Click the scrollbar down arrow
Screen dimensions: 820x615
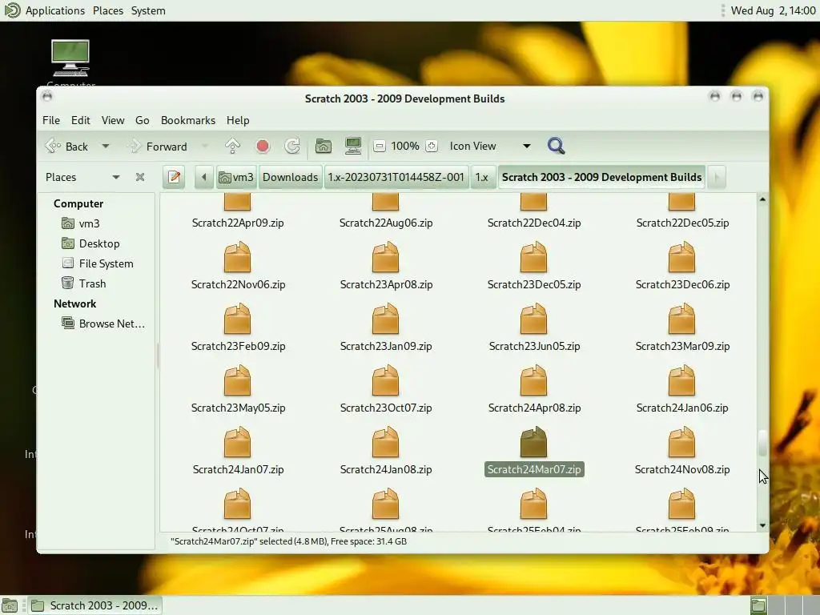pyautogui.click(x=762, y=525)
